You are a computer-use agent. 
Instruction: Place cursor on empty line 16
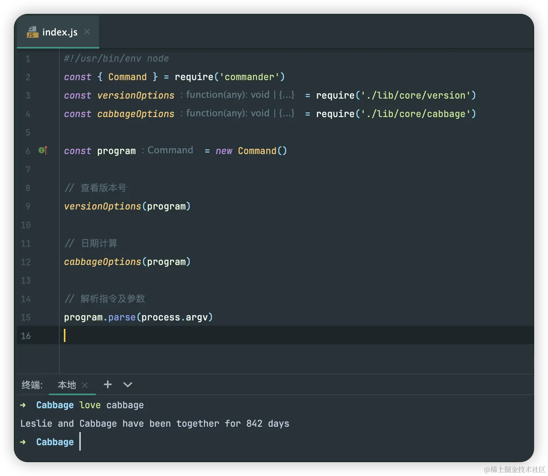[x=296, y=335]
